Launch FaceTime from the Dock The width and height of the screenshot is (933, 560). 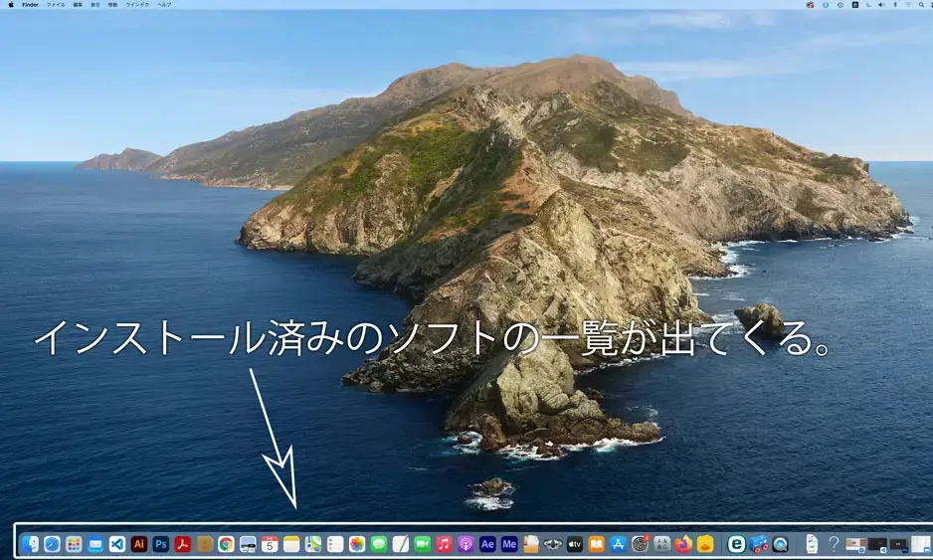[423, 543]
